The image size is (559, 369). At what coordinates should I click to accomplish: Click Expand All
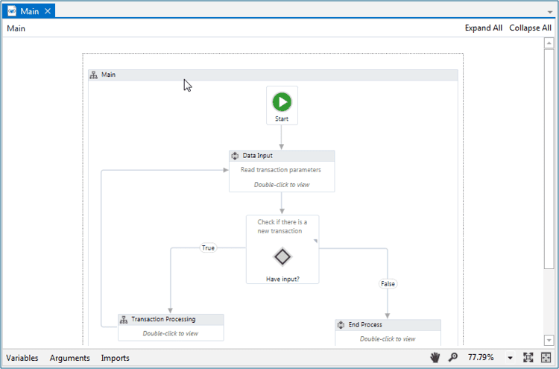(x=483, y=28)
